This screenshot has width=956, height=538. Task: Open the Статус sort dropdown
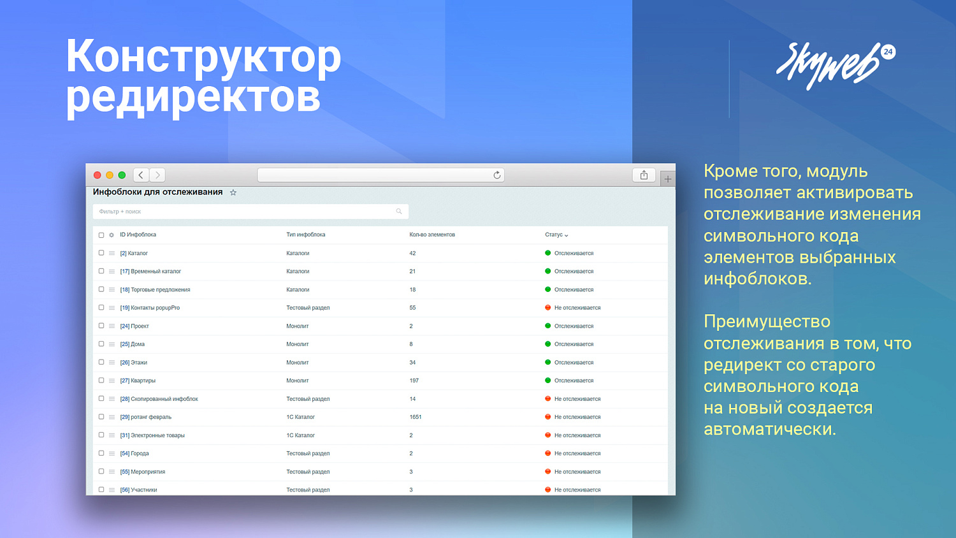point(555,235)
